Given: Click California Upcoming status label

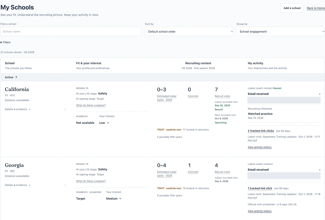Looking at the screenshot, I should (x=220, y=123).
